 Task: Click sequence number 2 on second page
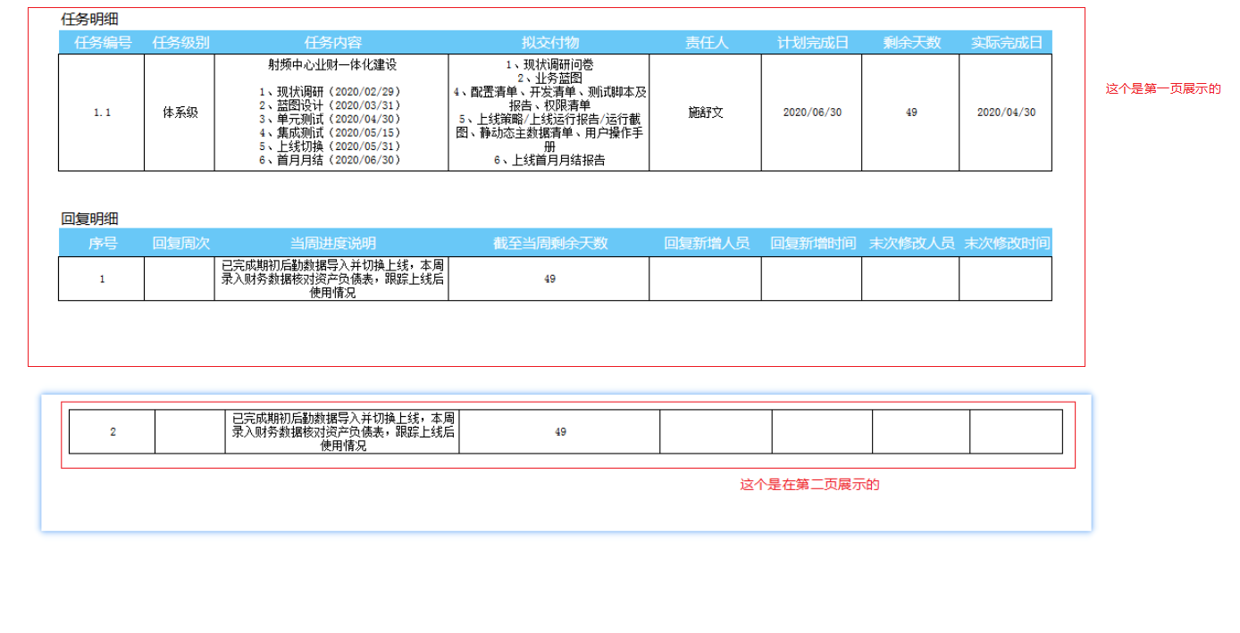click(113, 432)
